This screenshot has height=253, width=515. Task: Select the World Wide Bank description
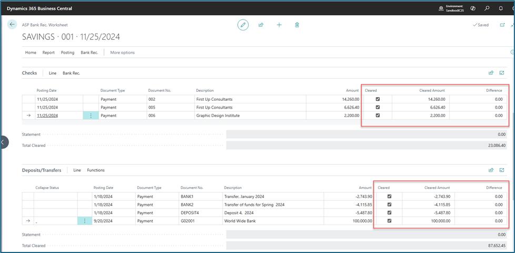273,221
